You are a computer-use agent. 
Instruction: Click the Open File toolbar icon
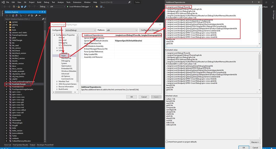point(19,7)
